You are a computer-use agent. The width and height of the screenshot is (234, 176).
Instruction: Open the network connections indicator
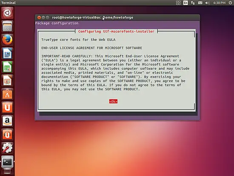click(x=193, y=3)
